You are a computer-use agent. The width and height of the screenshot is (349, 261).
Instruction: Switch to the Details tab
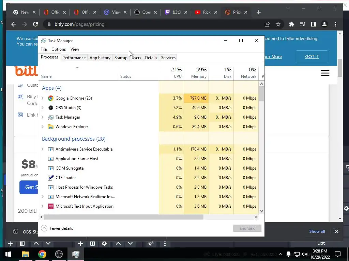(x=151, y=58)
